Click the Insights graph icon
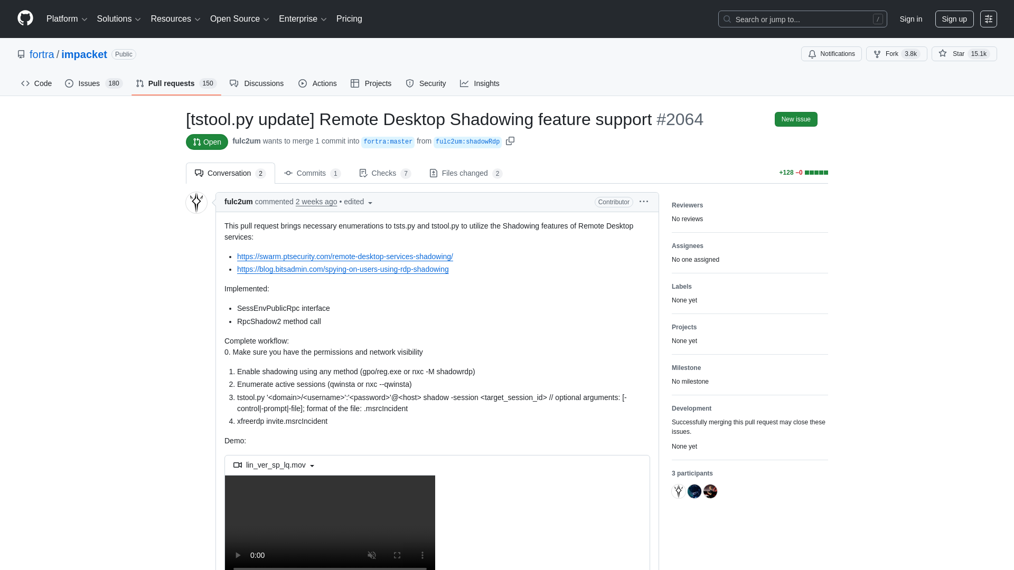1014x570 pixels. (x=465, y=83)
